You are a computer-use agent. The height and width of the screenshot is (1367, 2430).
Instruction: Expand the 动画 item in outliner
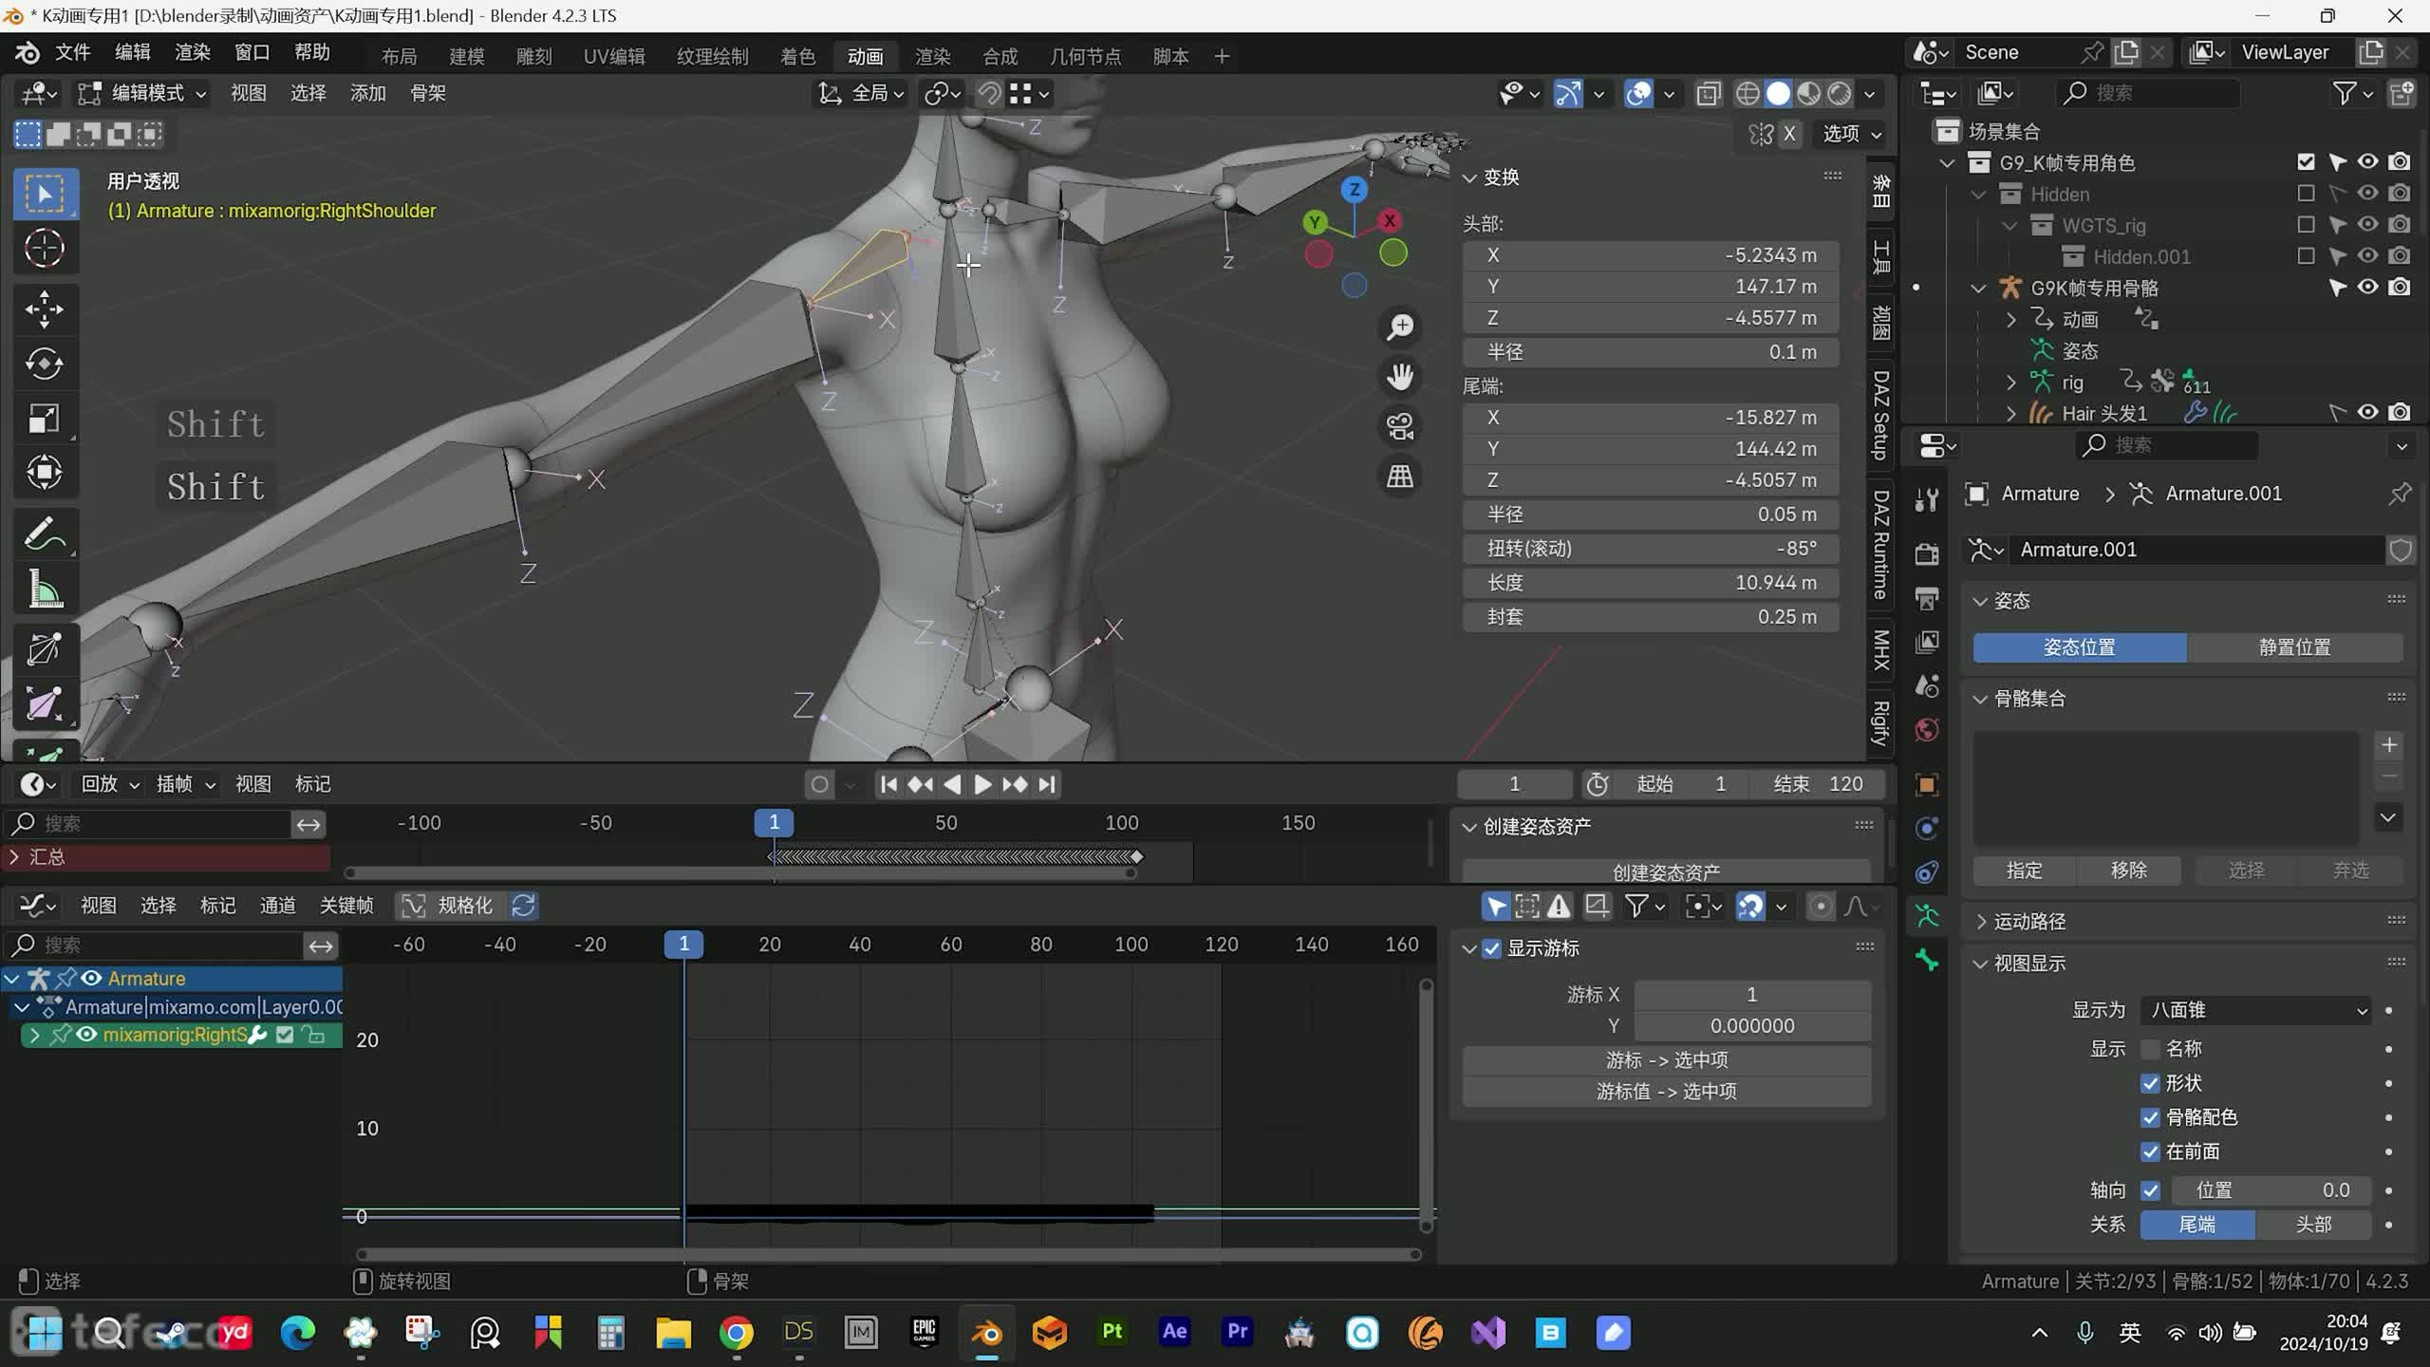(x=2010, y=320)
